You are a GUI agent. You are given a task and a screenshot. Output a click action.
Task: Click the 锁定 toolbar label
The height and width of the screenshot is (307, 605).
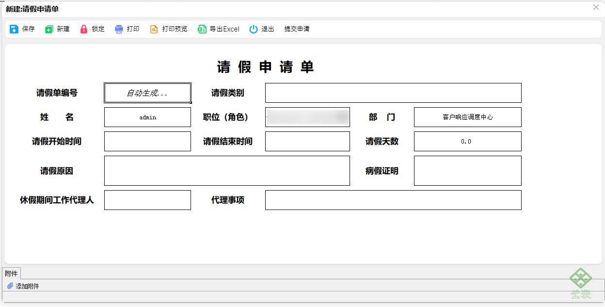tap(98, 29)
